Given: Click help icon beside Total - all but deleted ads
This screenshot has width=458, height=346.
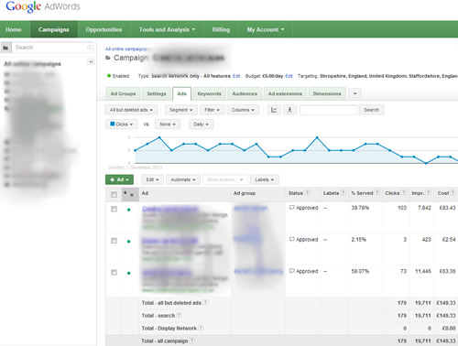Looking at the screenshot, I should (x=205, y=303).
